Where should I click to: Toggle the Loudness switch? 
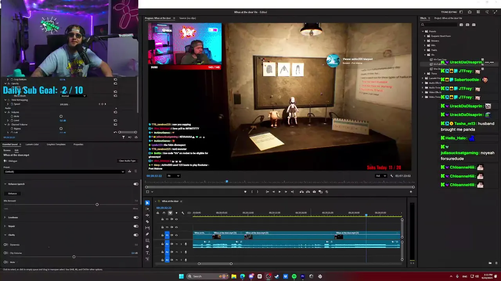click(136, 217)
